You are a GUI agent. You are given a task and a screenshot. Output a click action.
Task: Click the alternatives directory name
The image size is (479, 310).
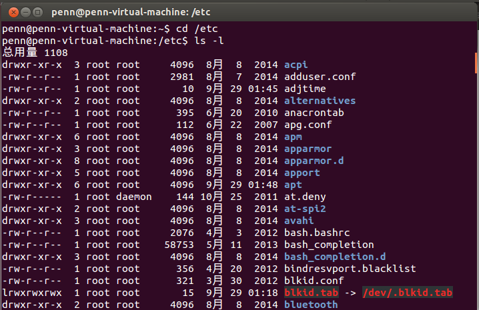[x=320, y=101]
